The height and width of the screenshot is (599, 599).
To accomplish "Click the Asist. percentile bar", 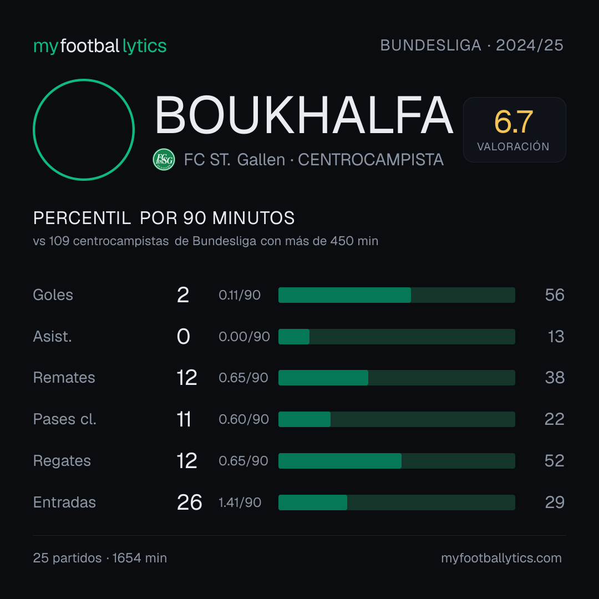I will pyautogui.click(x=397, y=337).
